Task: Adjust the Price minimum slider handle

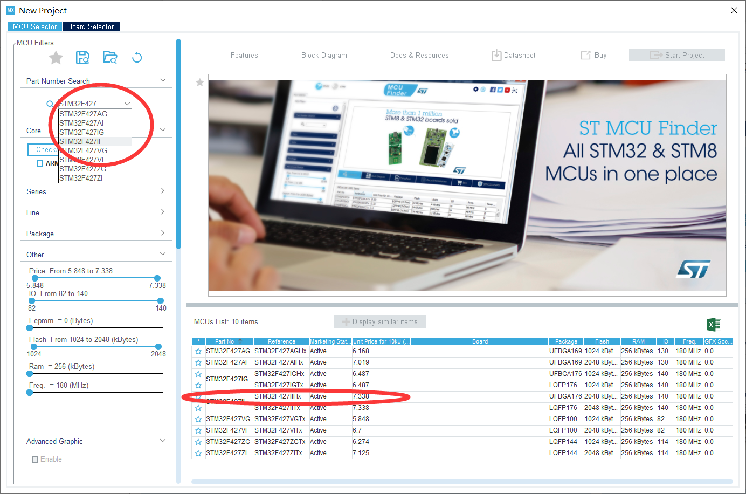Action: [x=35, y=278]
